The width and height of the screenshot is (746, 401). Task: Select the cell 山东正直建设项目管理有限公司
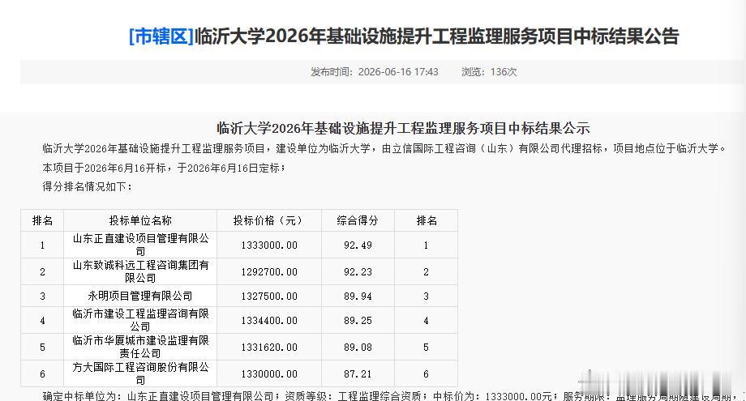[x=140, y=245]
